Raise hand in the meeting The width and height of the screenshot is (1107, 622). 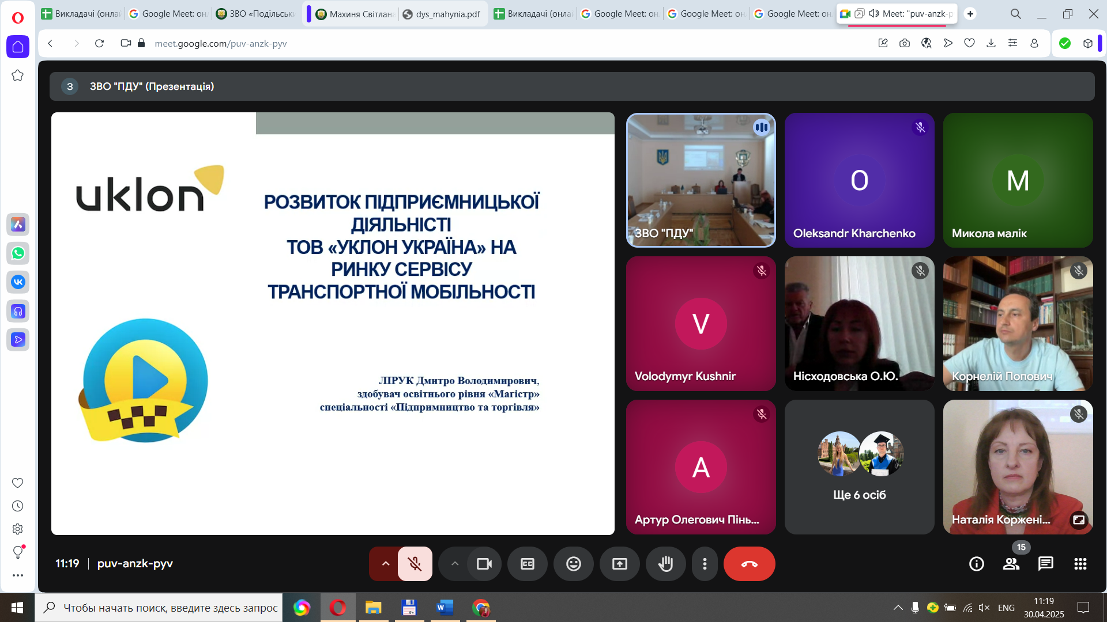665,564
